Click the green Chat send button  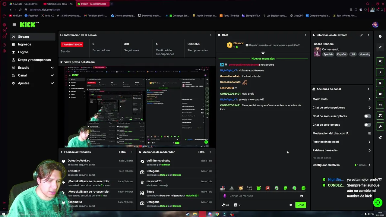[301, 205]
